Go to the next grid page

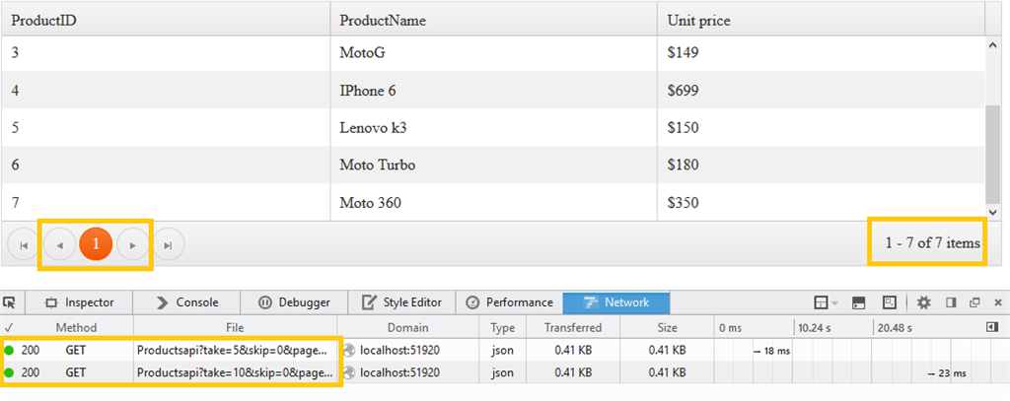(x=133, y=244)
